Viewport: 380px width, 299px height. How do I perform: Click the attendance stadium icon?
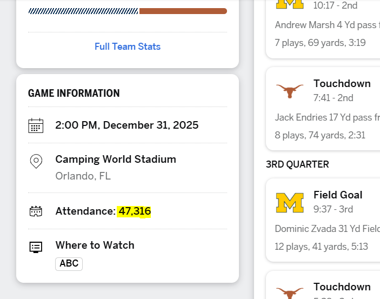pos(36,211)
